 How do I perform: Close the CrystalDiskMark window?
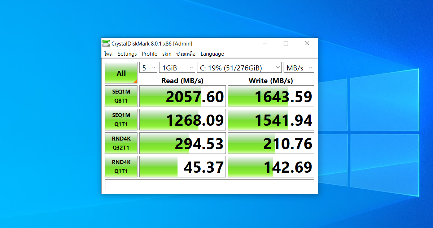click(307, 43)
